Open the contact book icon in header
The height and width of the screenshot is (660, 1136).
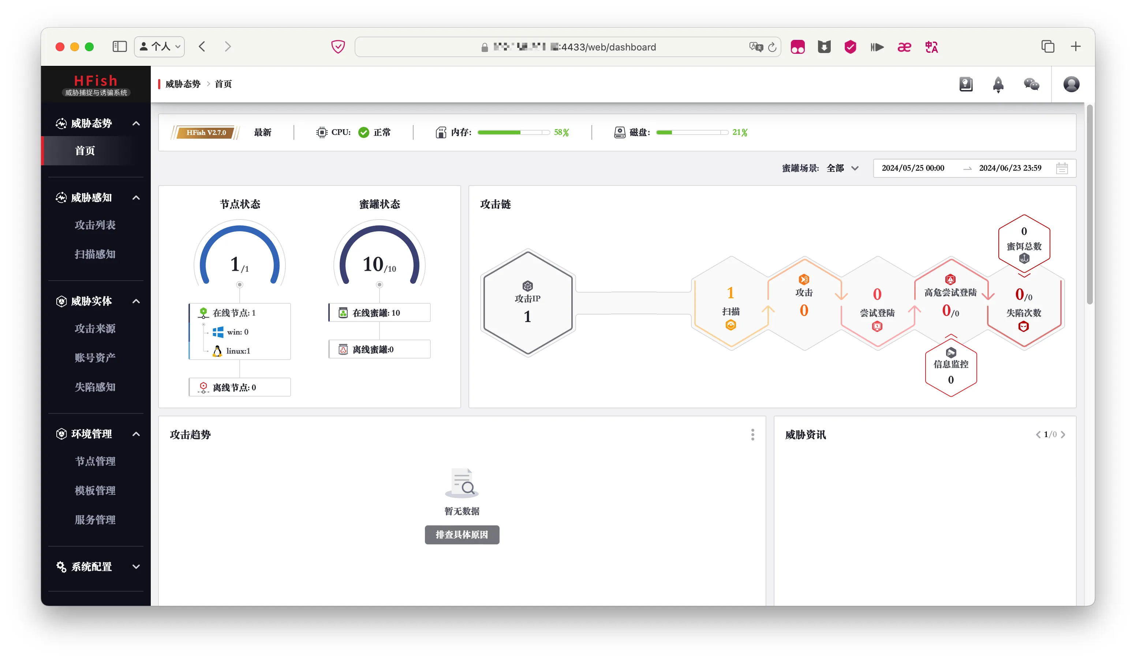[965, 84]
